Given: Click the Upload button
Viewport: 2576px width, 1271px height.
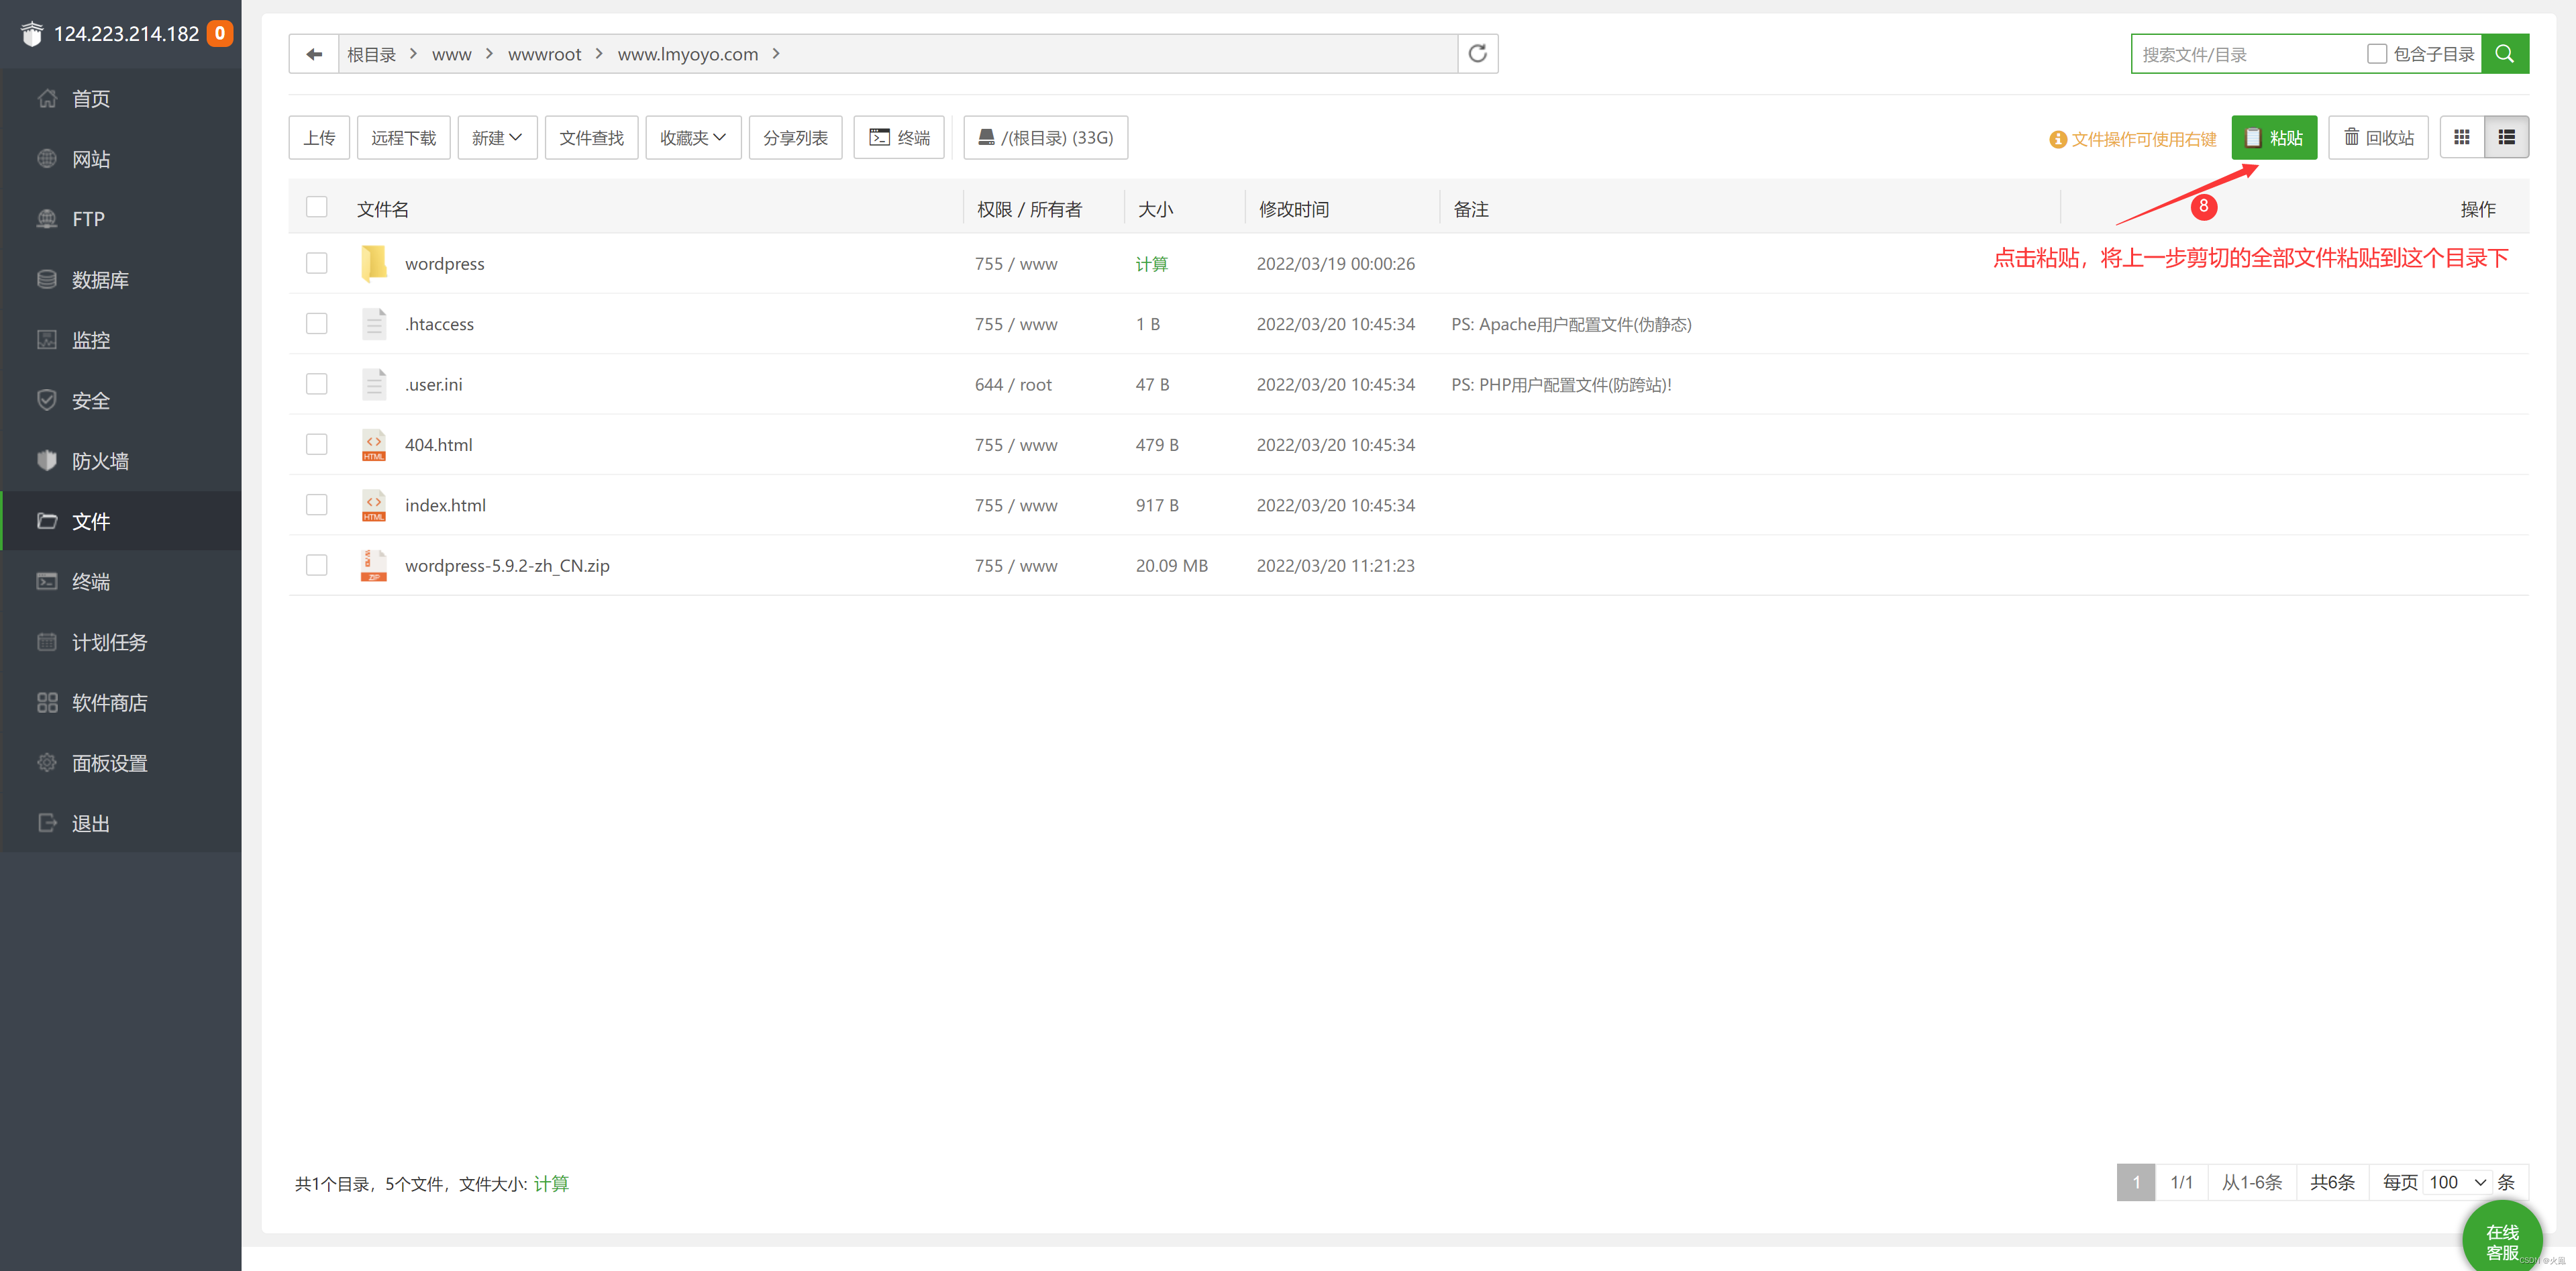Looking at the screenshot, I should pos(319,137).
